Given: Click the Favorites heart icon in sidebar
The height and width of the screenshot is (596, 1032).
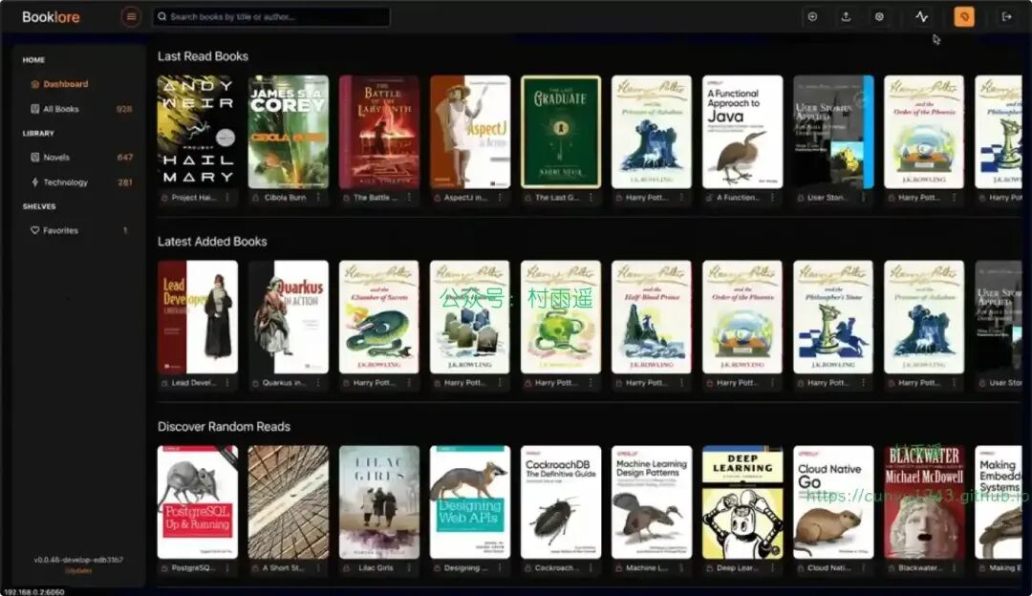Looking at the screenshot, I should (35, 231).
